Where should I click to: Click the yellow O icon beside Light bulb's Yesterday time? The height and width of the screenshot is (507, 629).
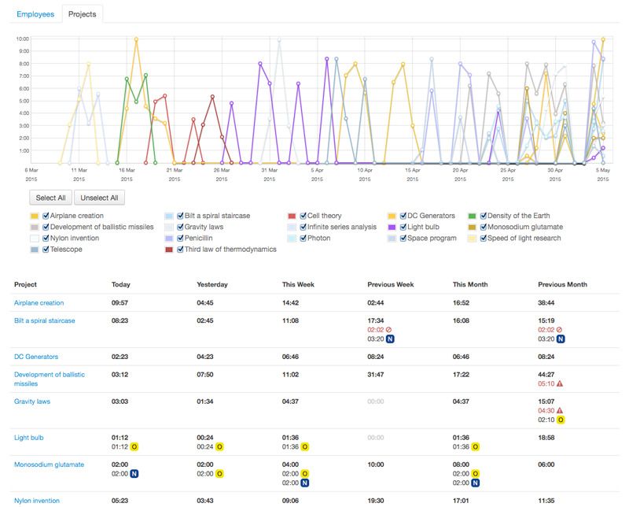219,446
